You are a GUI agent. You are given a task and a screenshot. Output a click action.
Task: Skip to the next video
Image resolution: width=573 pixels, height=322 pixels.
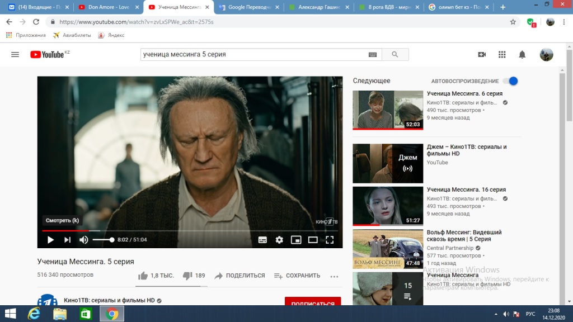click(67, 240)
